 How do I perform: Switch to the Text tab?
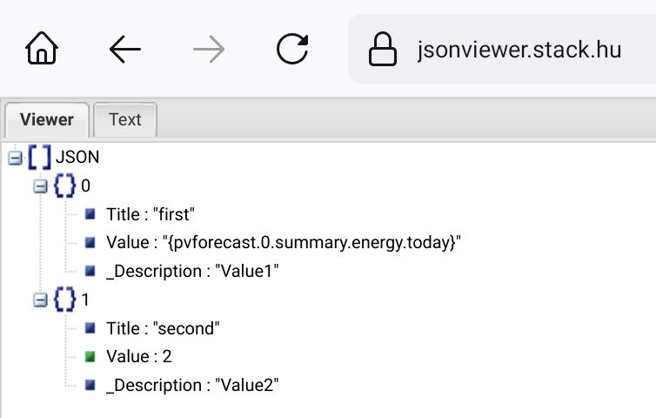pyautogui.click(x=124, y=120)
